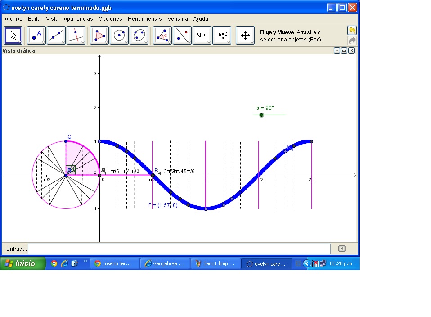Open the Perpendicular tool dropdown arrow
Image resolution: width=431 pixels, height=317 pixels.
[x=83, y=42]
